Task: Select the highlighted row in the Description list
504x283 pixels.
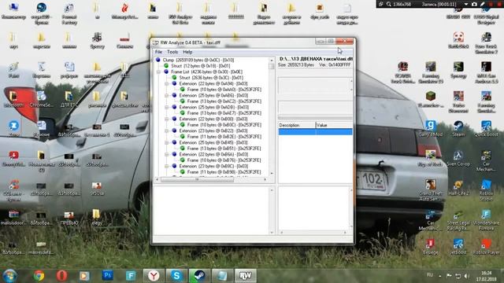Action: point(315,131)
